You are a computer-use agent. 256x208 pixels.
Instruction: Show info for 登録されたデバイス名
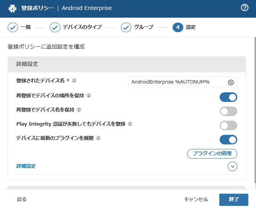(74, 80)
